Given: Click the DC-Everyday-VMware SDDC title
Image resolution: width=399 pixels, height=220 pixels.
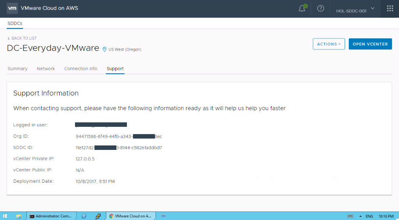Looking at the screenshot, I should point(53,48).
